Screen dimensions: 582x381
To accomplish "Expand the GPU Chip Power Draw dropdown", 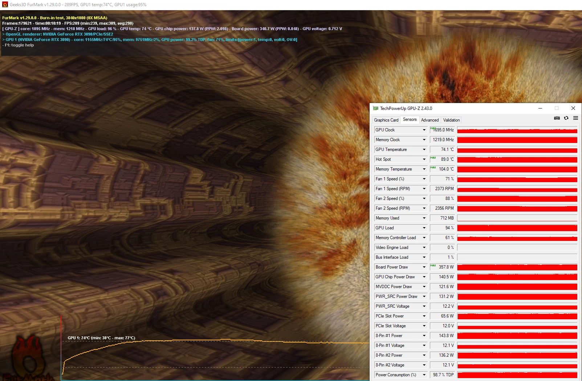I will (424, 277).
